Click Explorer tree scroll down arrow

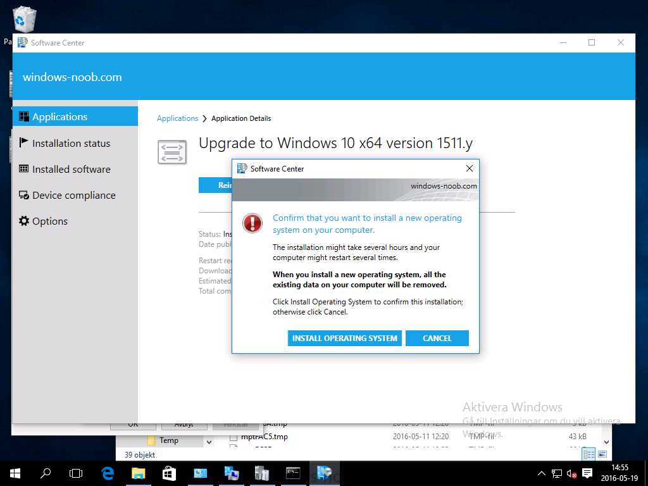209,442
